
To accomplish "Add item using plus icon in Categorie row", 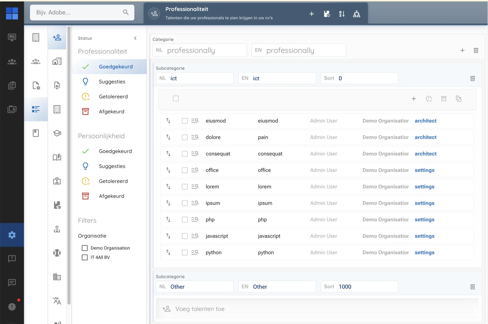I will coord(462,50).
